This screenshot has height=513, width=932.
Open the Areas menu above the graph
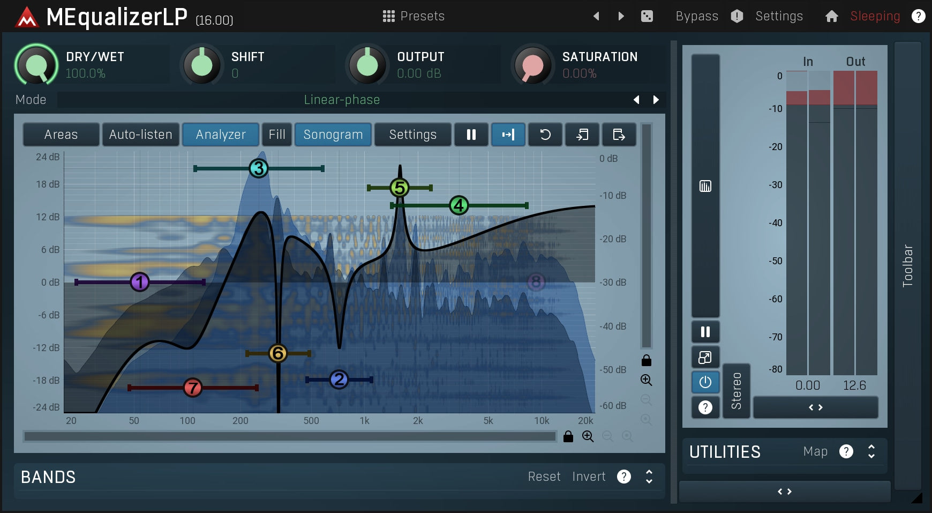click(x=61, y=135)
